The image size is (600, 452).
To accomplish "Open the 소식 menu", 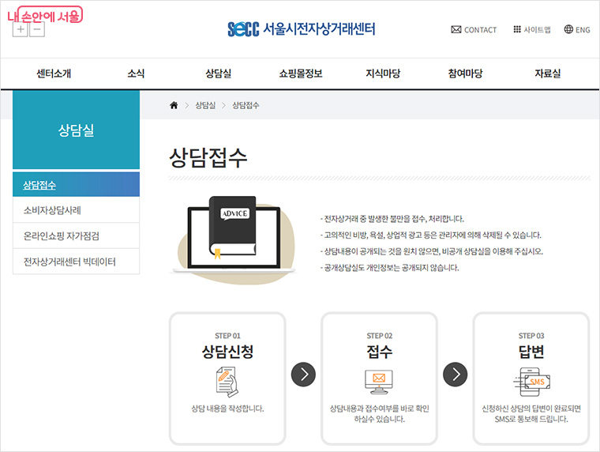I will coord(136,73).
